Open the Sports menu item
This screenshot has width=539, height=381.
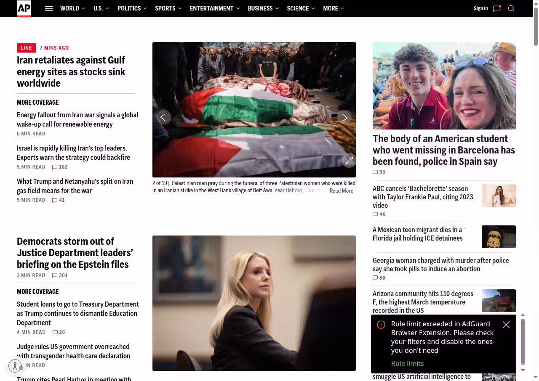coord(165,8)
